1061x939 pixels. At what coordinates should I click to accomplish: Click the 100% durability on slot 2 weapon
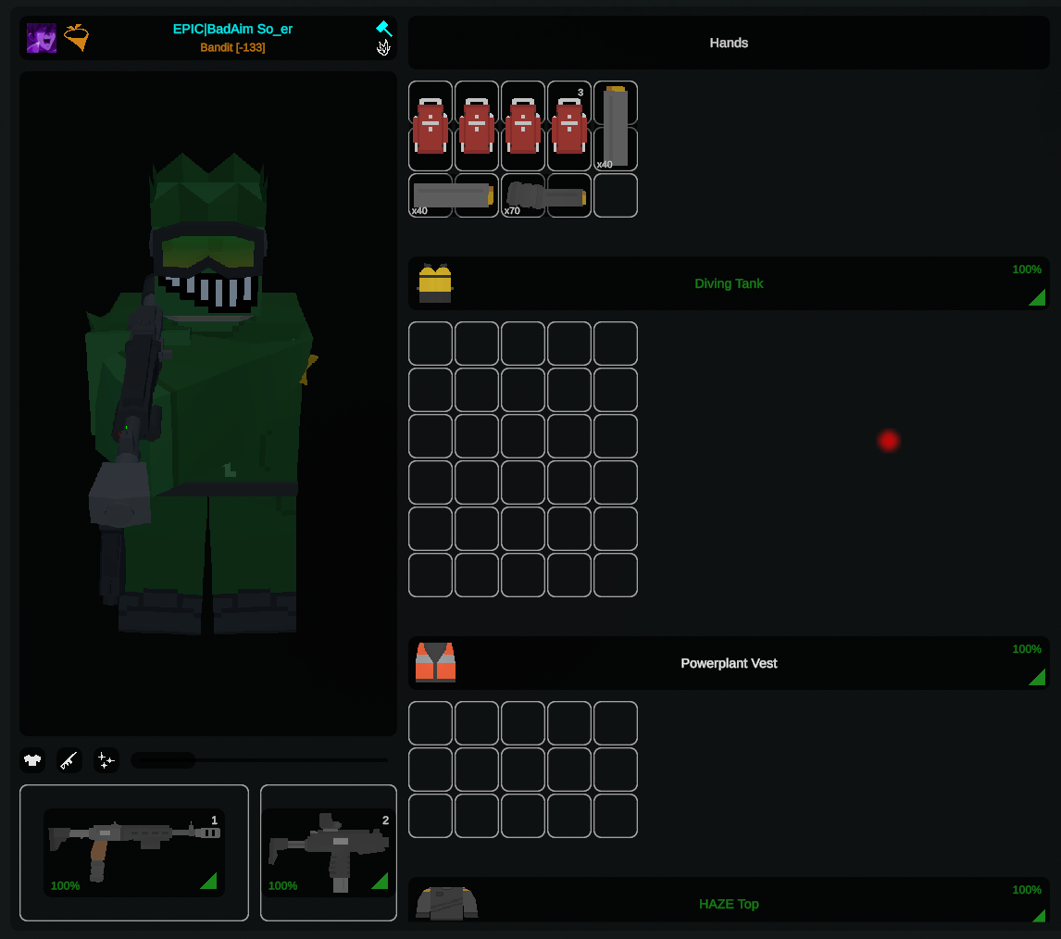283,886
